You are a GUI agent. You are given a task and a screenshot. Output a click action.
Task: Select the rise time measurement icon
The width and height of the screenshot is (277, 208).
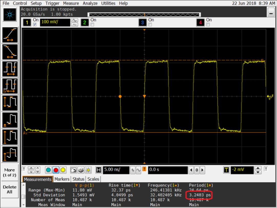[x=10, y=35]
